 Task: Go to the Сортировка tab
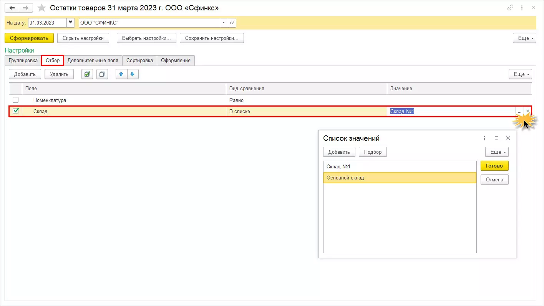pyautogui.click(x=140, y=60)
